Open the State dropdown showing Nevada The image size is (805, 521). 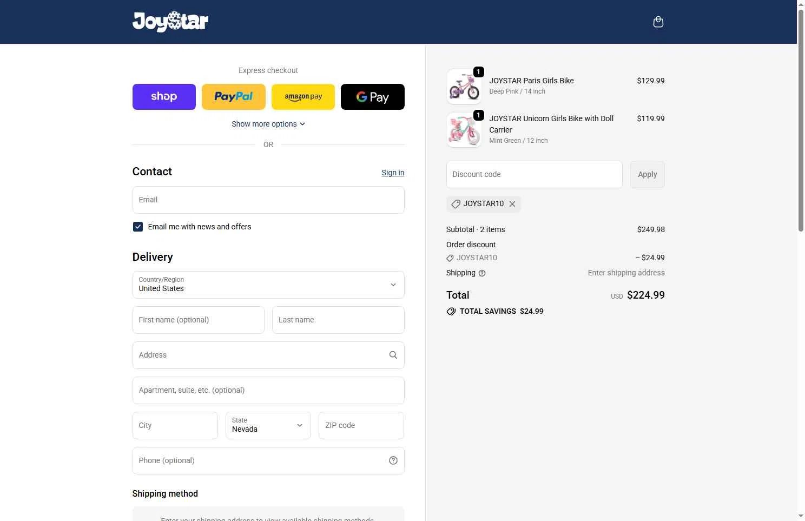coord(268,425)
